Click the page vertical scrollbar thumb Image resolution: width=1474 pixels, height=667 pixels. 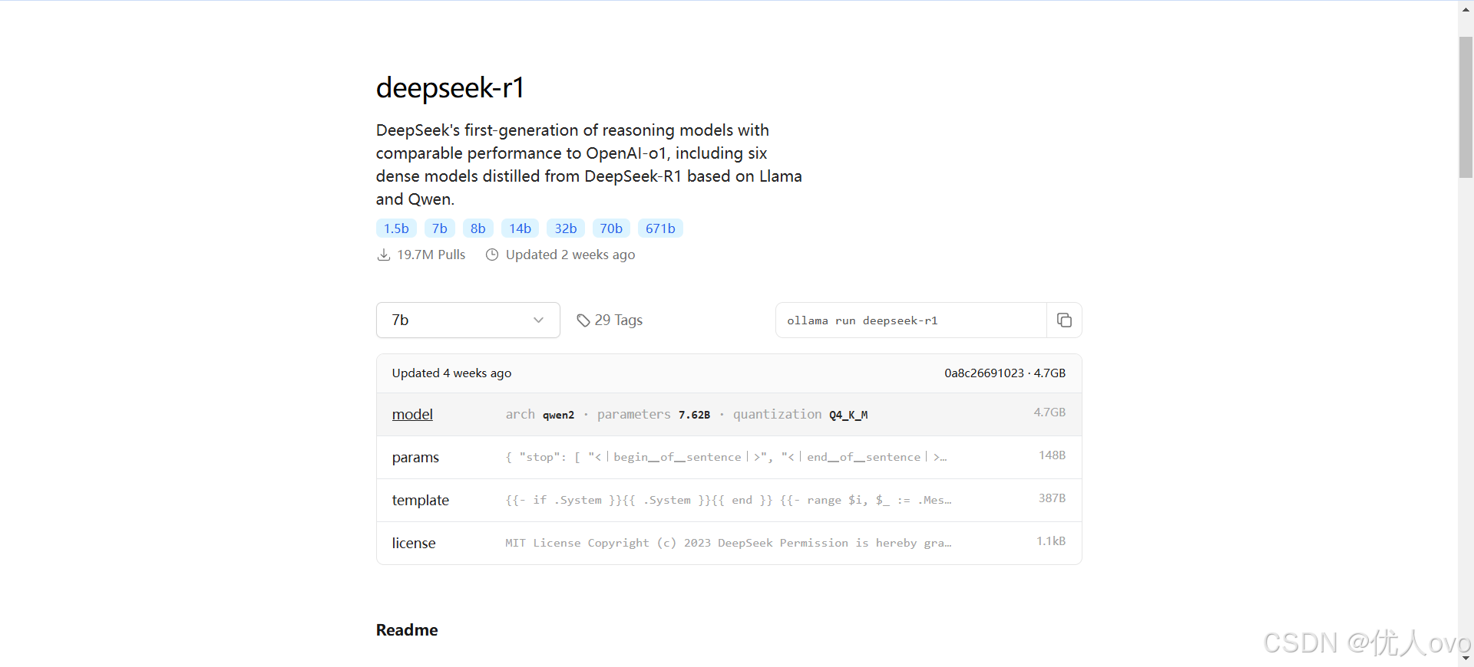pyautogui.click(x=1466, y=107)
